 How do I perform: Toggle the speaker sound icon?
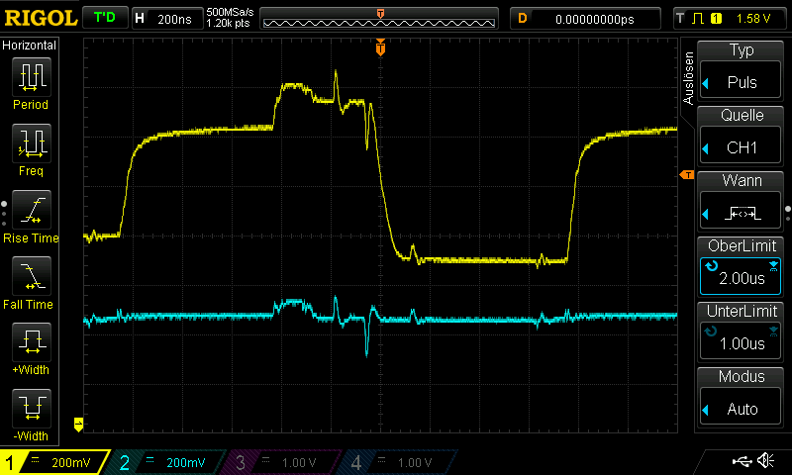(x=766, y=460)
